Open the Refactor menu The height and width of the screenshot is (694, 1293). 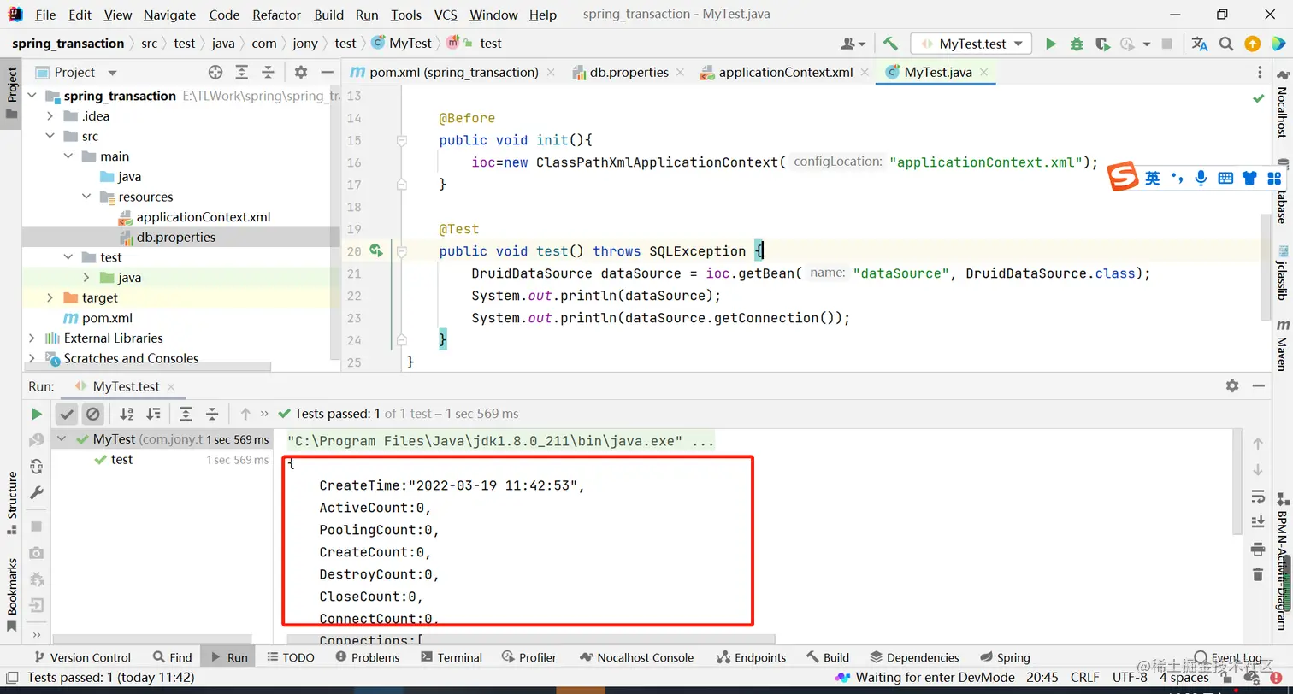coord(277,15)
